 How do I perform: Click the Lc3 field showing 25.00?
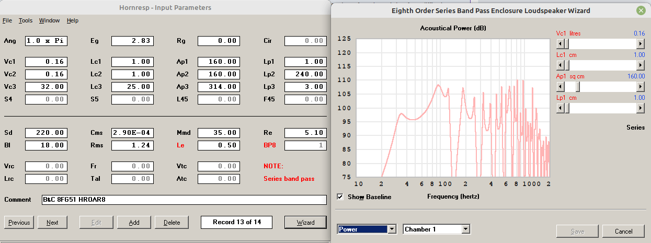[132, 87]
